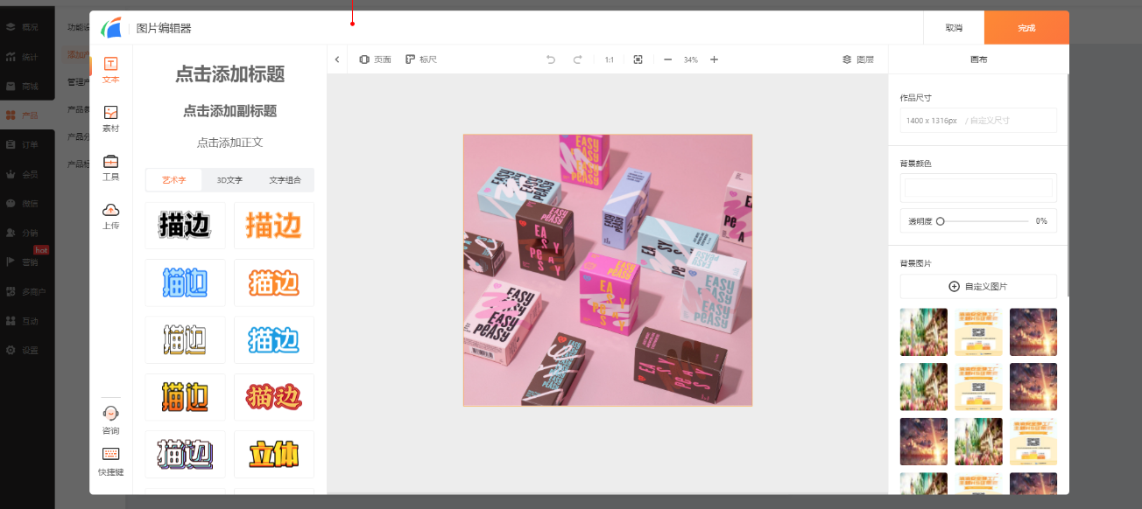The image size is (1142, 509).
Task: Zoom in with the plus icon
Action: [714, 59]
